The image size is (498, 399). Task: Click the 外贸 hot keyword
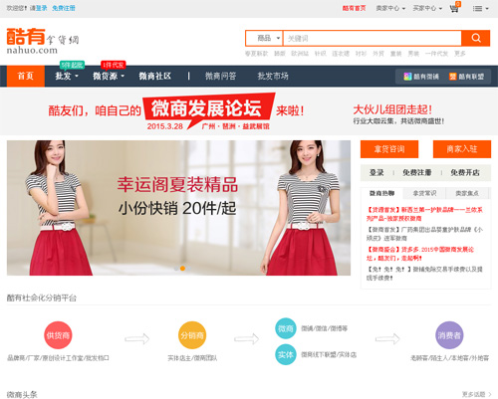378,54
